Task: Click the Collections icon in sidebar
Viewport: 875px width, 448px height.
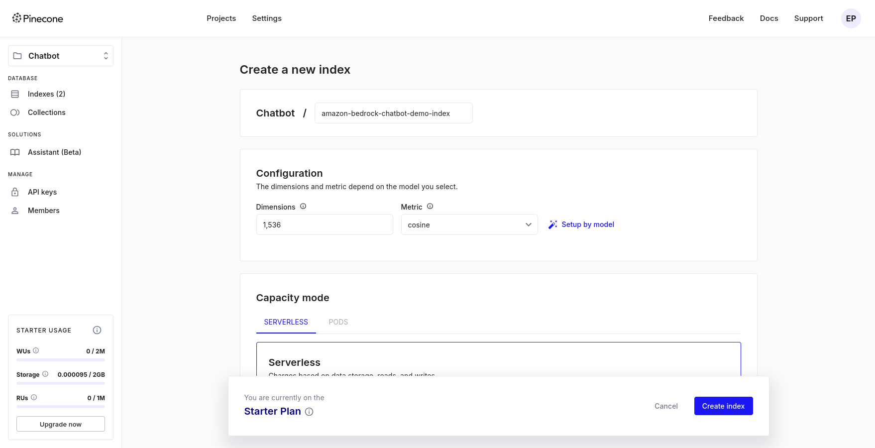Action: [x=15, y=112]
